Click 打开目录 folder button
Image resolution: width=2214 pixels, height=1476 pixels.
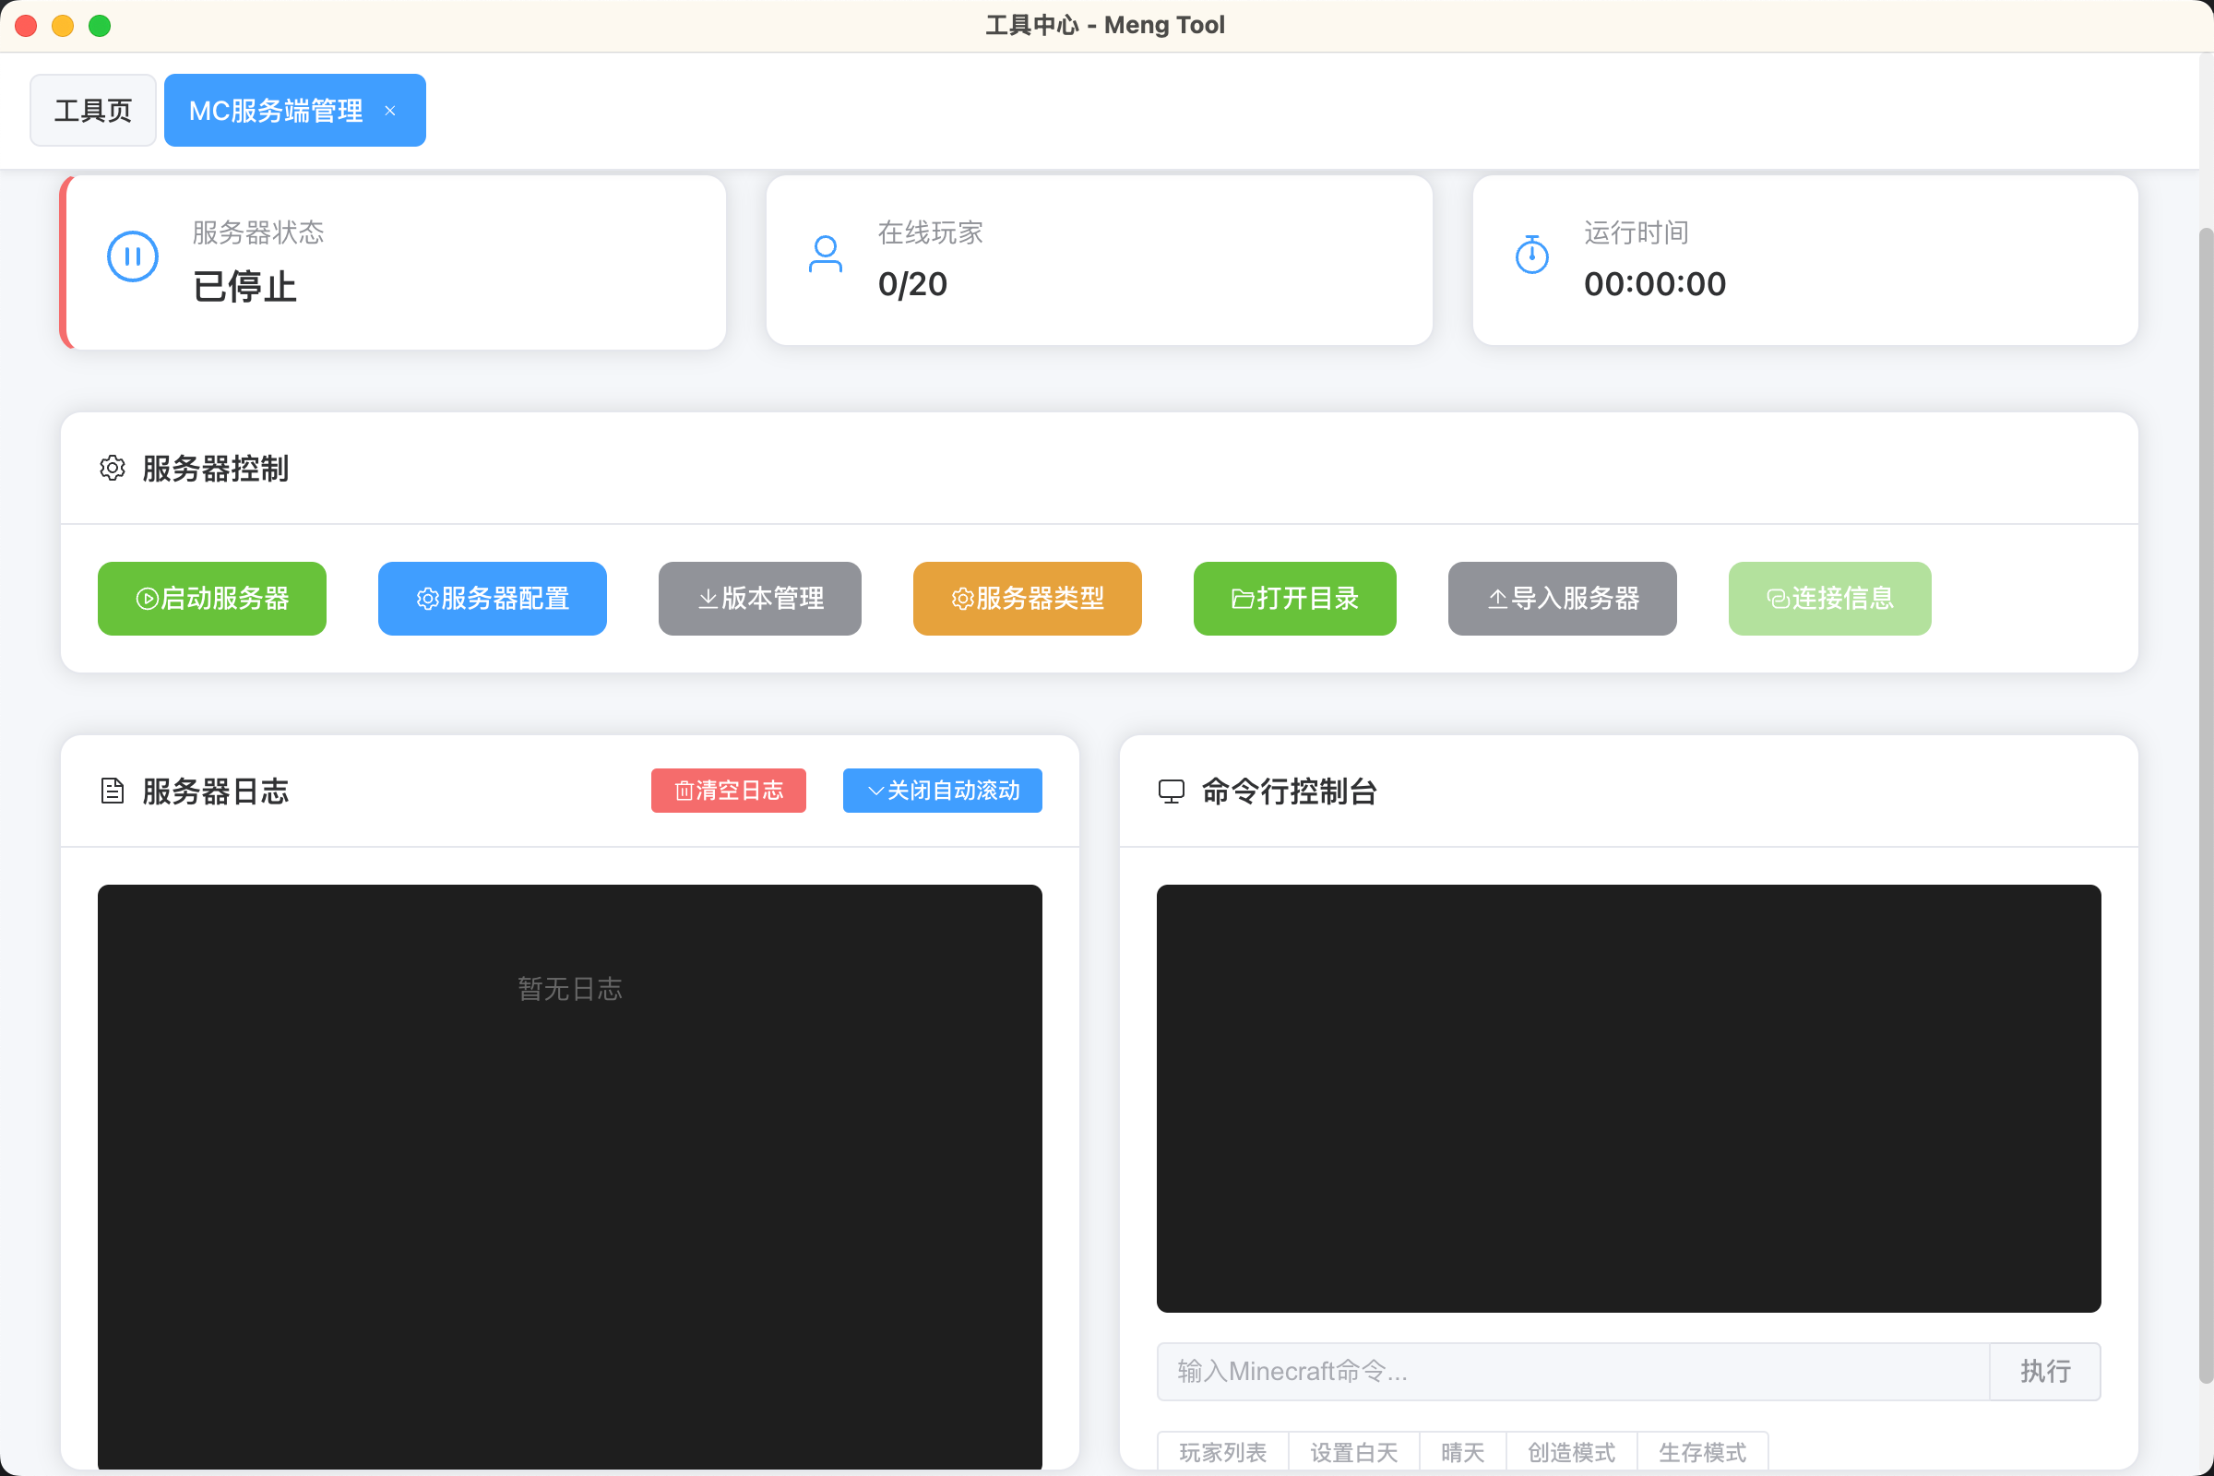(1294, 599)
